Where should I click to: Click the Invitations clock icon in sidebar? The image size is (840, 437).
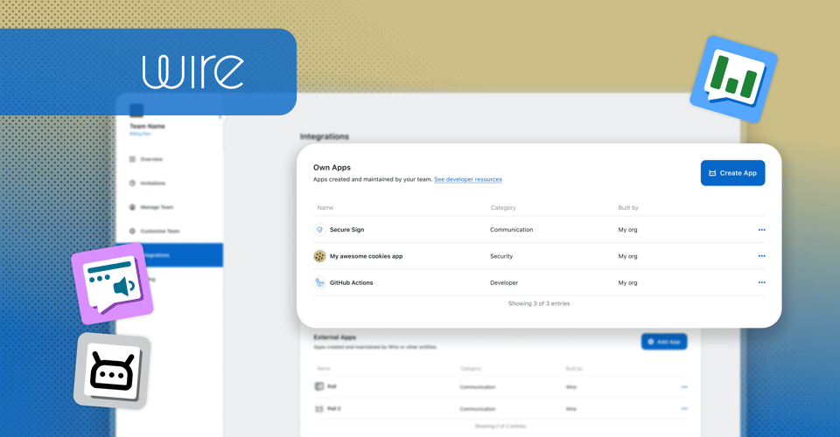132,183
